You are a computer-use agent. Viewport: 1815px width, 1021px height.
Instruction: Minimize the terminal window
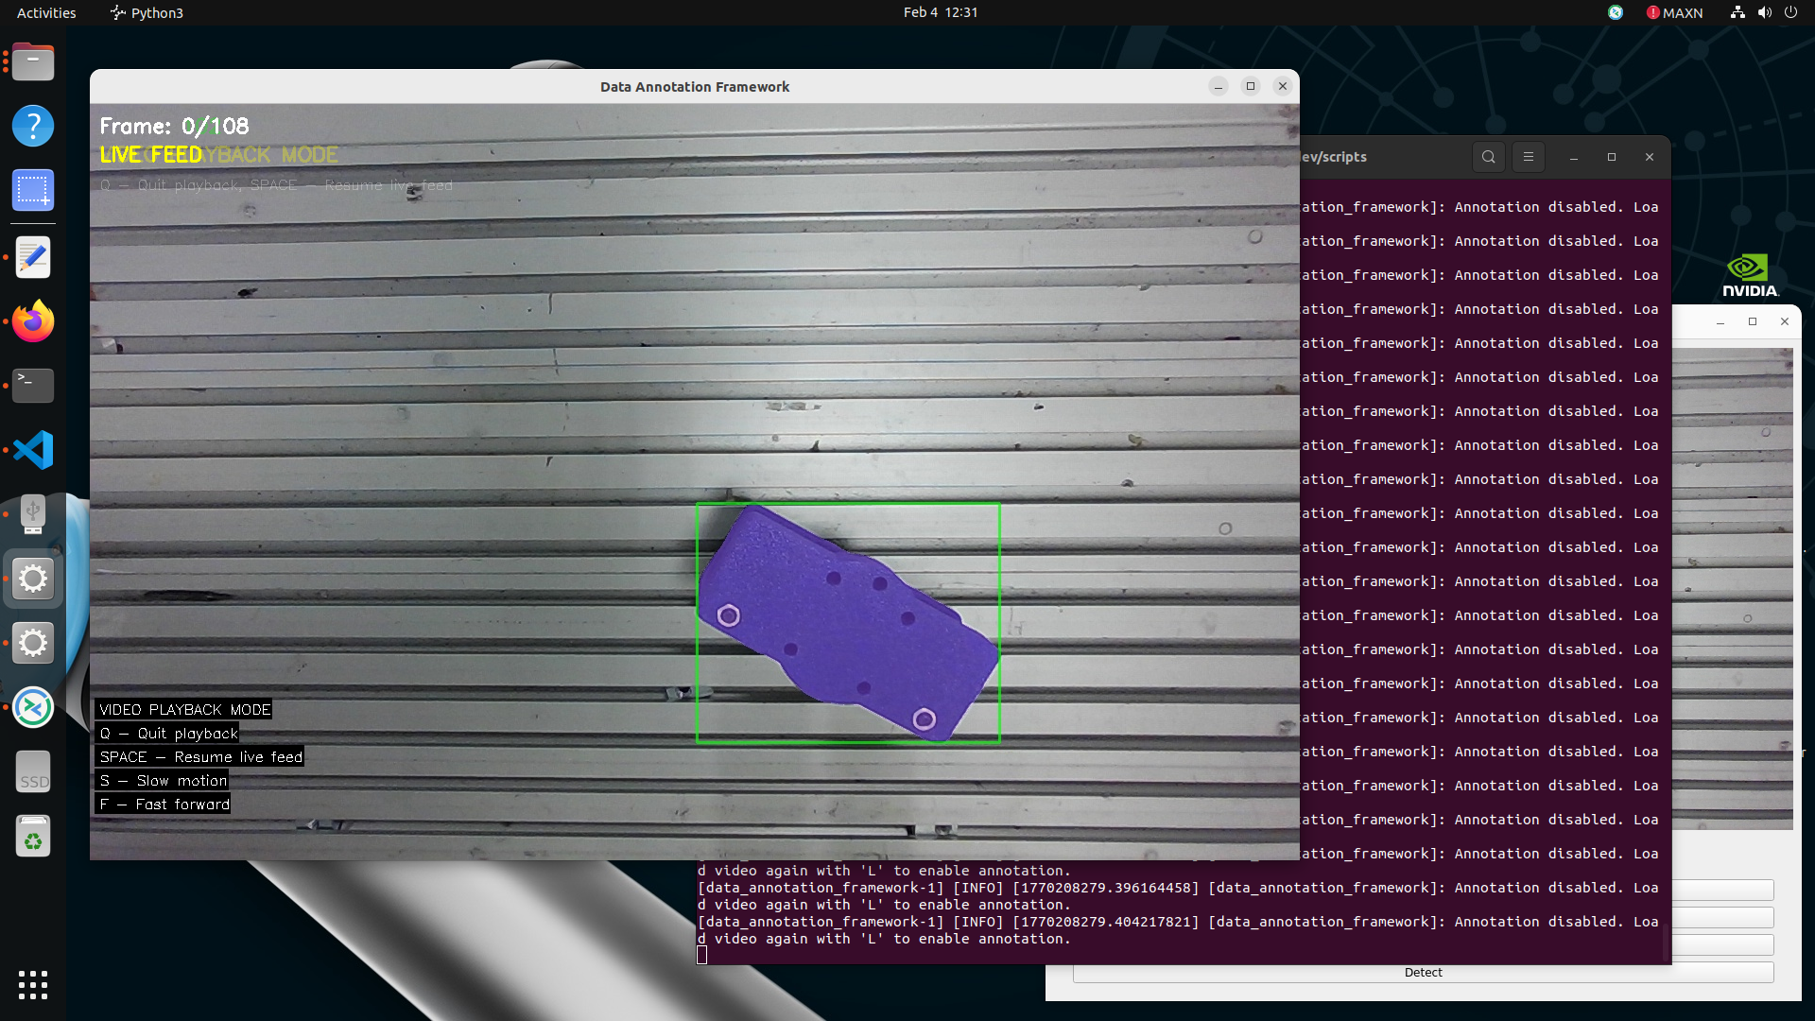pos(1574,157)
